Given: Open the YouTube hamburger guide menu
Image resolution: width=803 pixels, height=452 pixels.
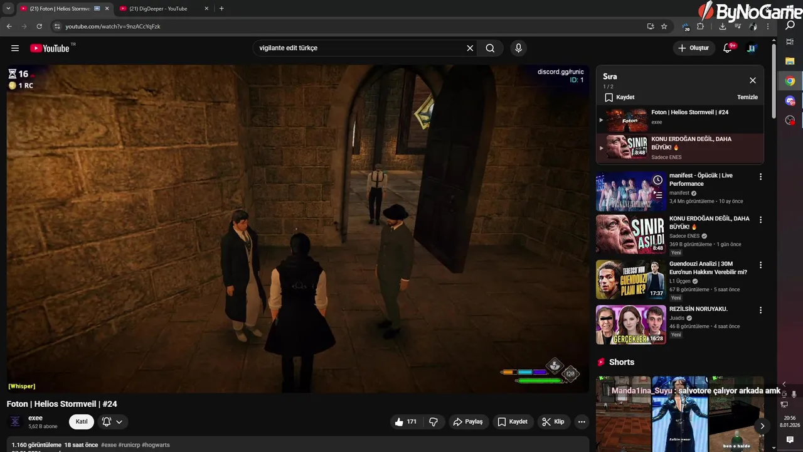Looking at the screenshot, I should [15, 48].
